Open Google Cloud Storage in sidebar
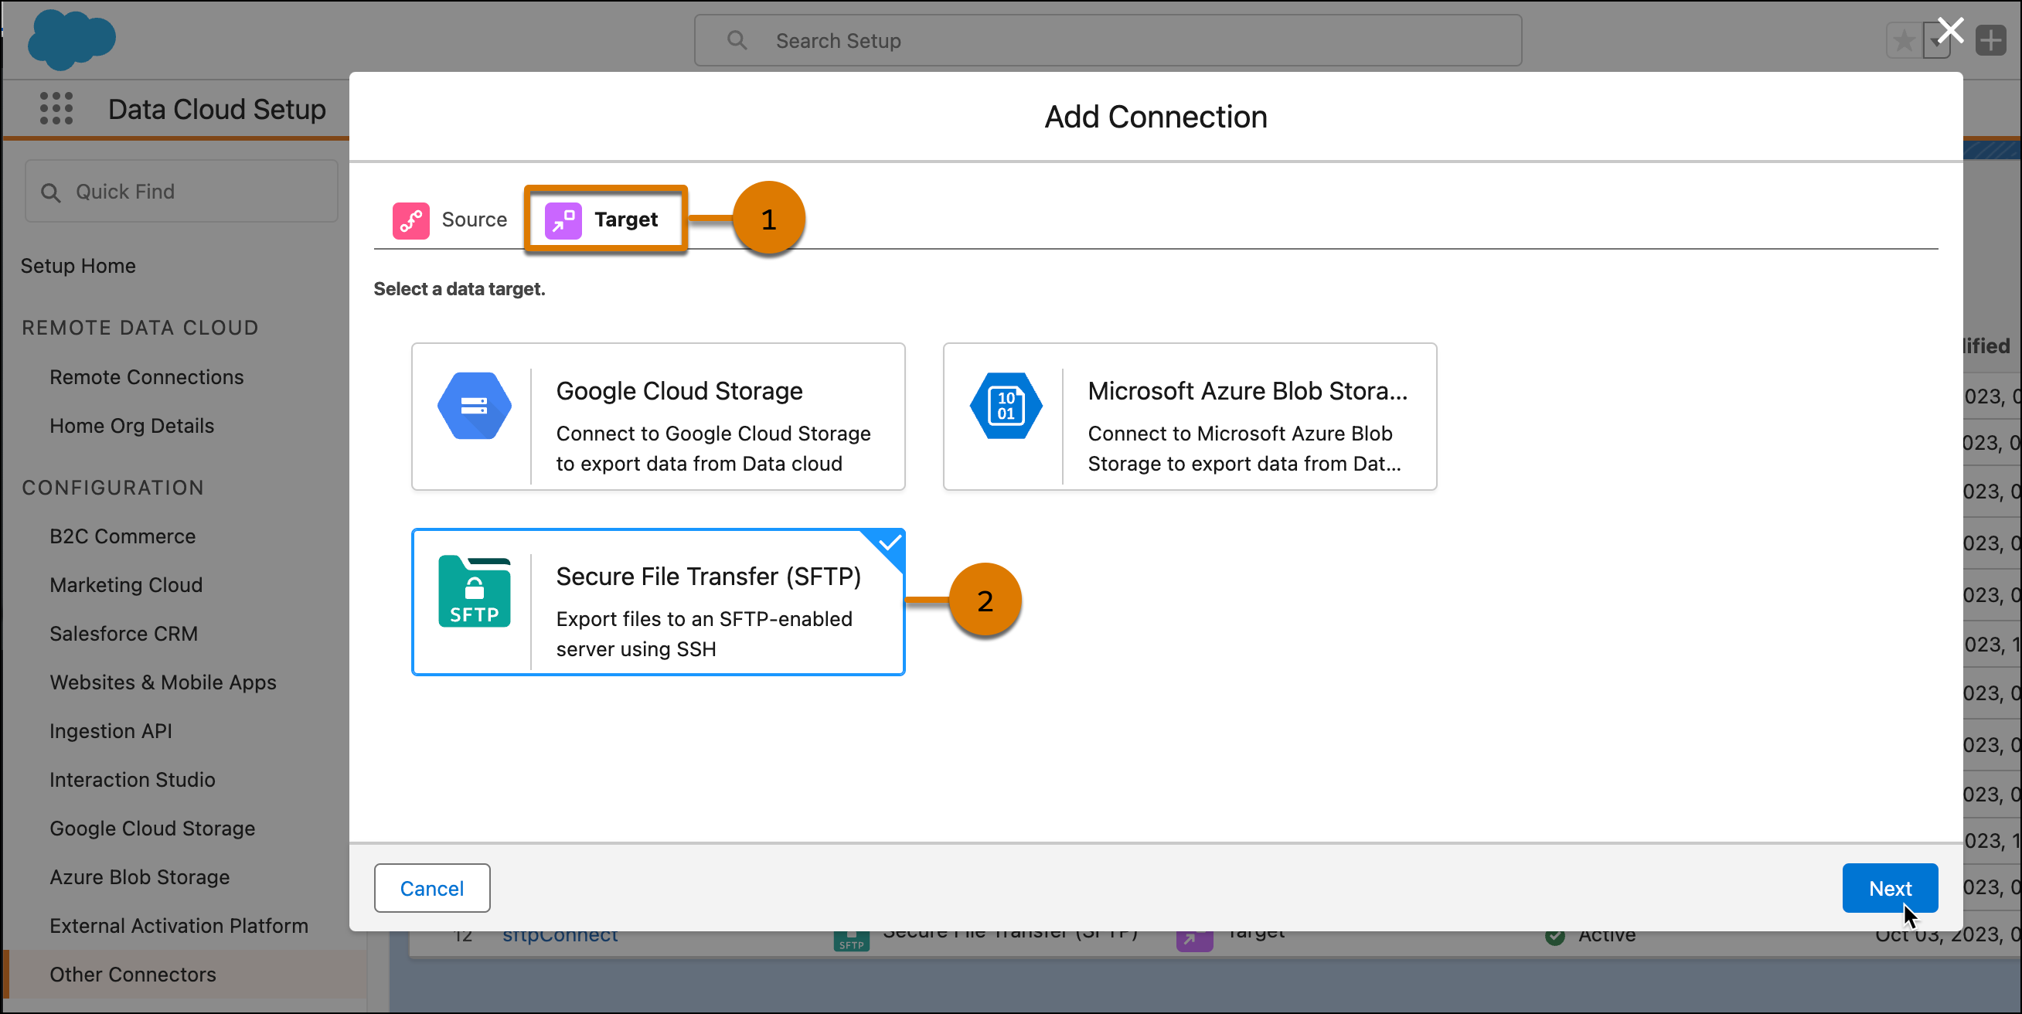The height and width of the screenshot is (1014, 2022). click(152, 829)
